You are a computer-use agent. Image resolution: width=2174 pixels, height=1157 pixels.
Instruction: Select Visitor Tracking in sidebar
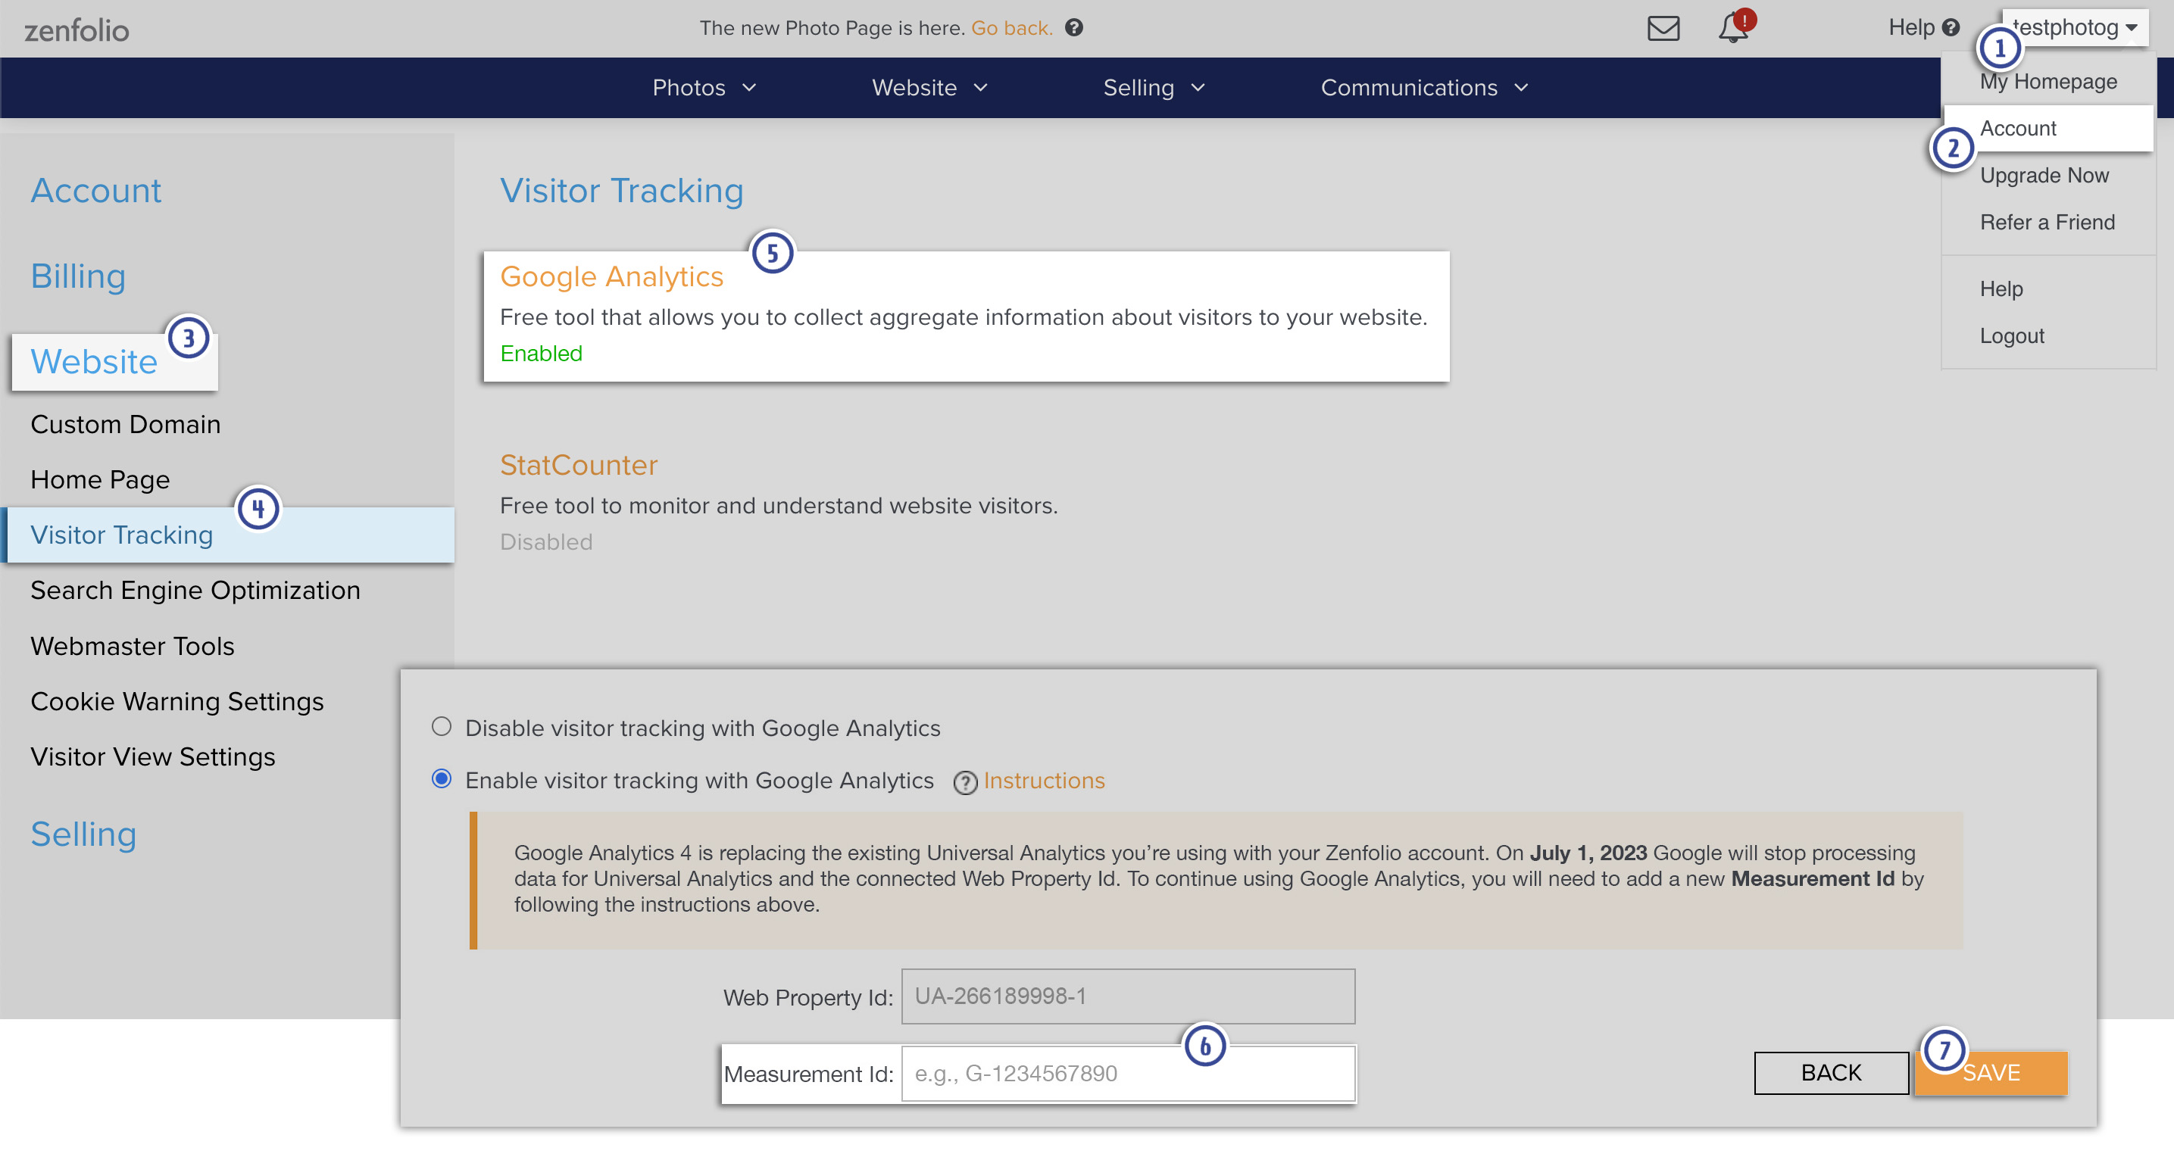(x=228, y=535)
